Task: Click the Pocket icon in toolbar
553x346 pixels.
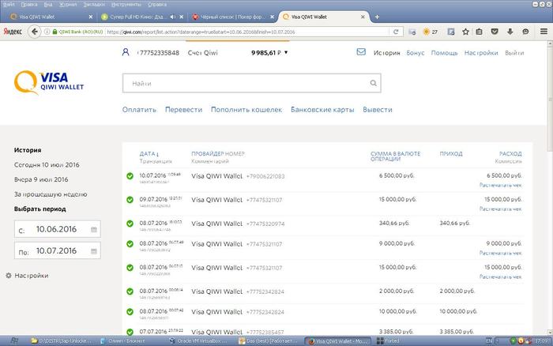Action: (x=495, y=32)
